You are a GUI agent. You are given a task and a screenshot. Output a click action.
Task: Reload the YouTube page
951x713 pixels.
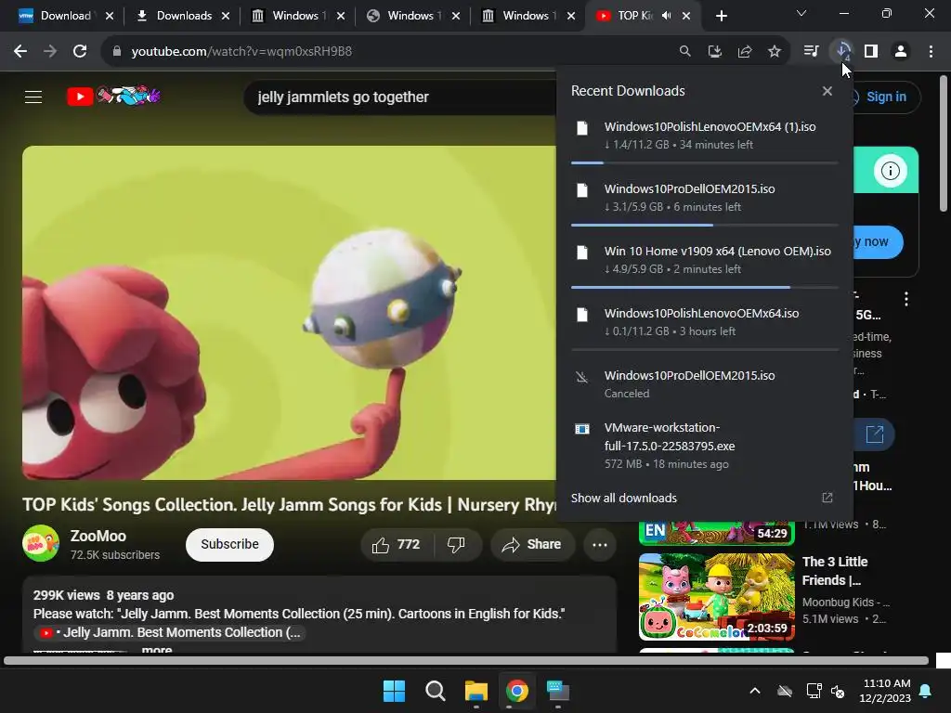click(x=80, y=52)
